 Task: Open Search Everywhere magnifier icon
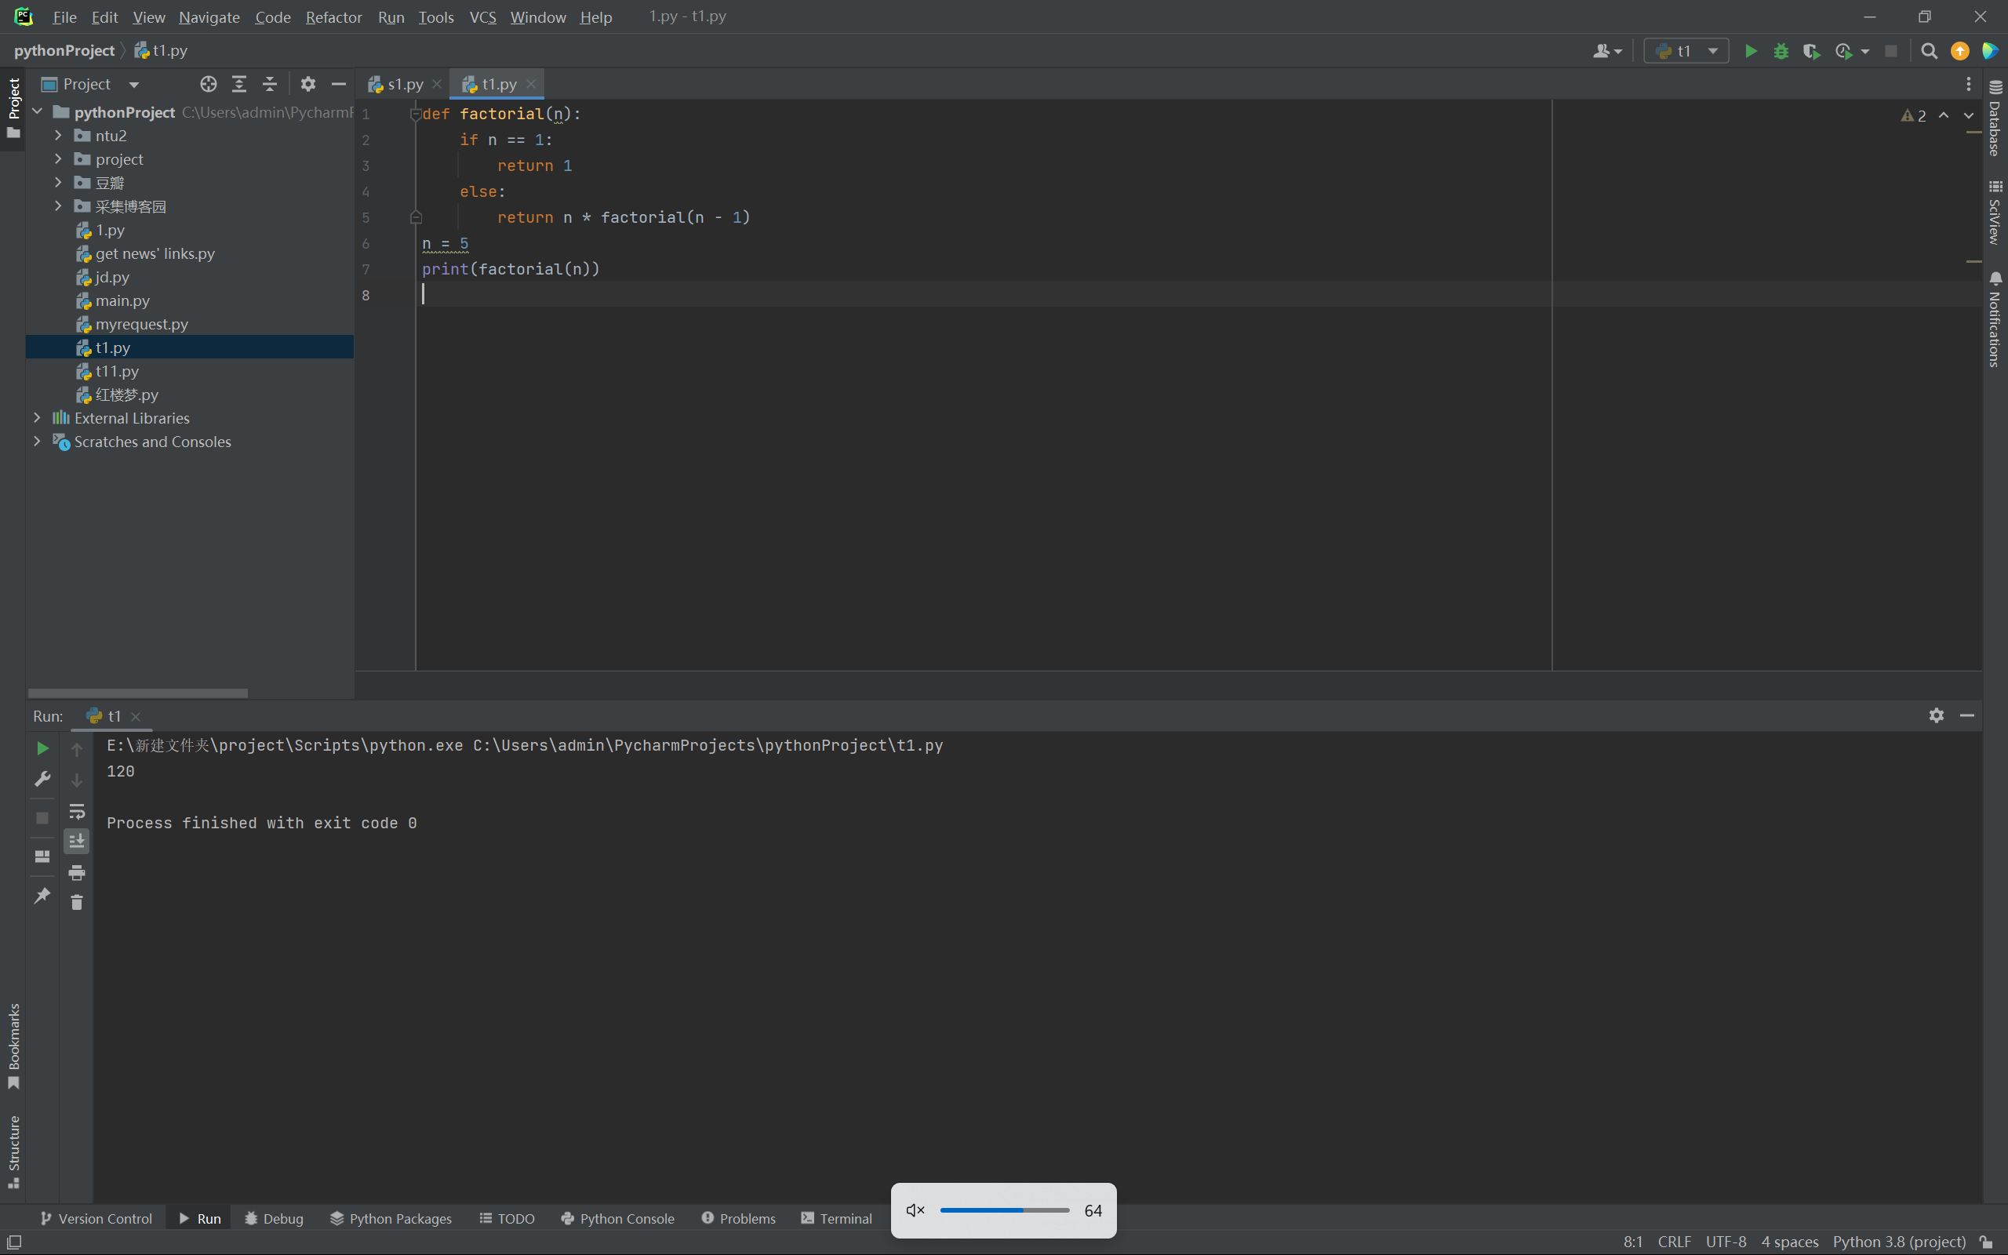1930,52
